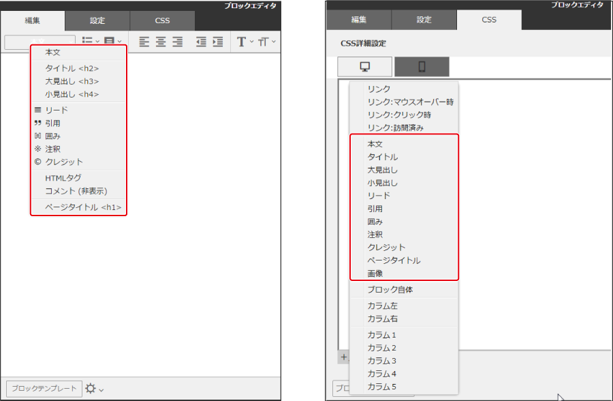Select カラム左 option
The width and height of the screenshot is (613, 401).
point(404,306)
